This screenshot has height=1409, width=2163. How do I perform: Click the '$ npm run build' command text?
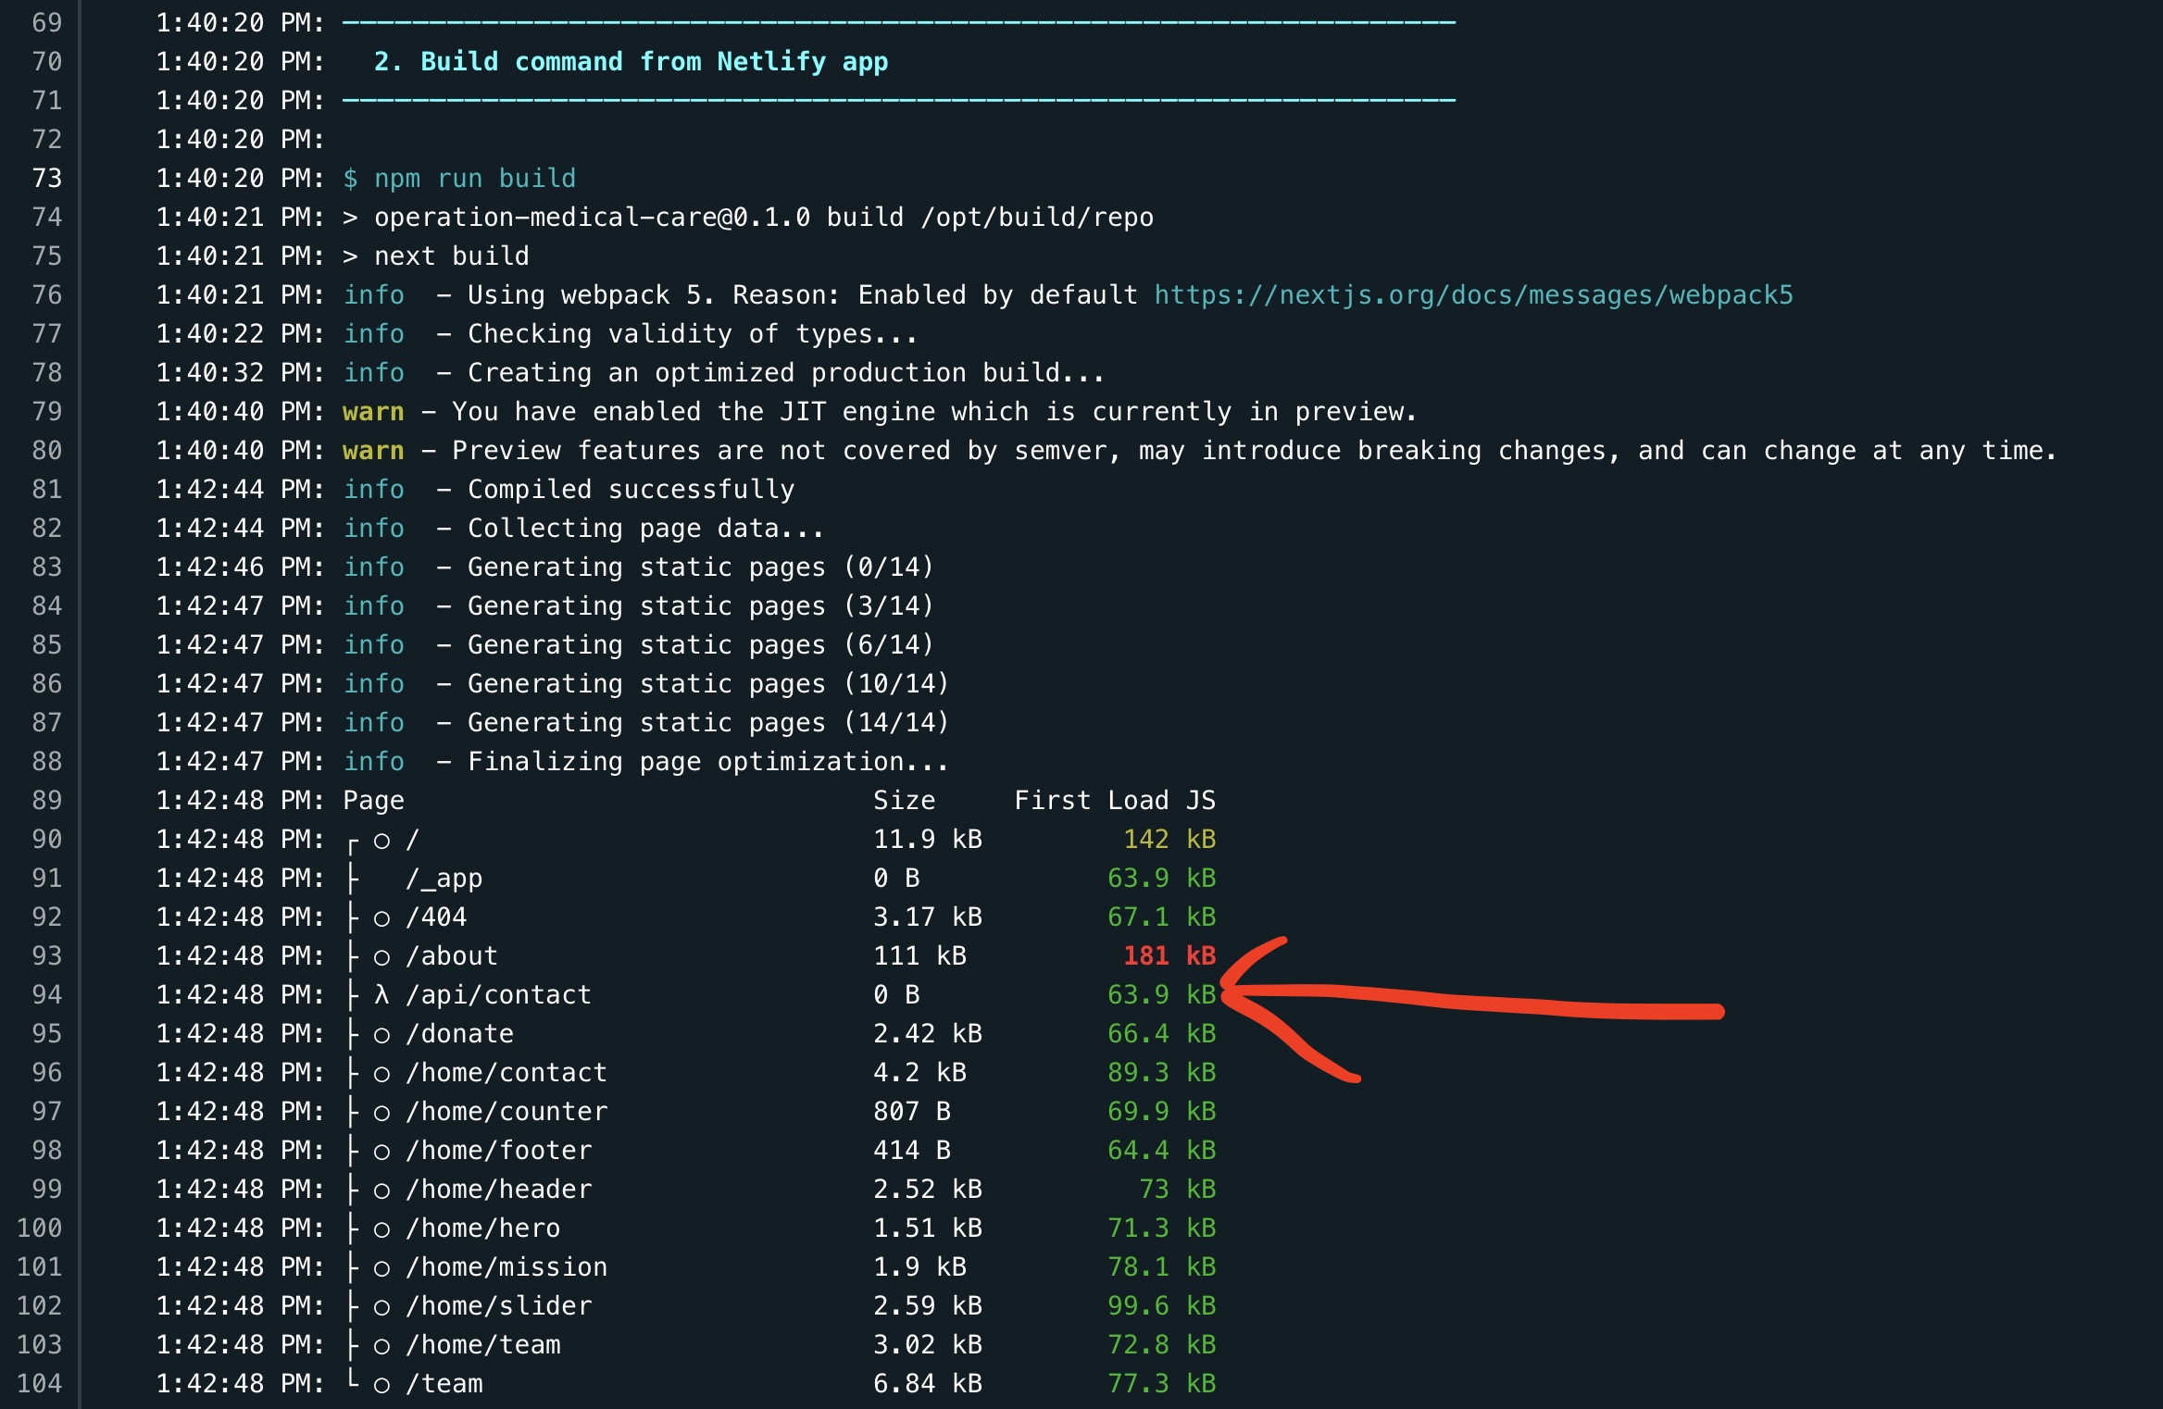(x=459, y=179)
